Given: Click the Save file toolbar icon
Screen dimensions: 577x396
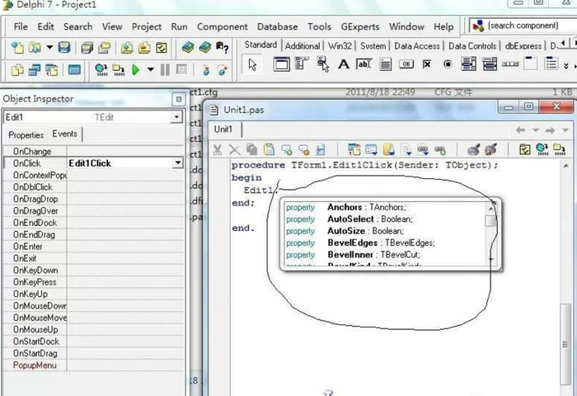Looking at the screenshot, I should [x=64, y=48].
